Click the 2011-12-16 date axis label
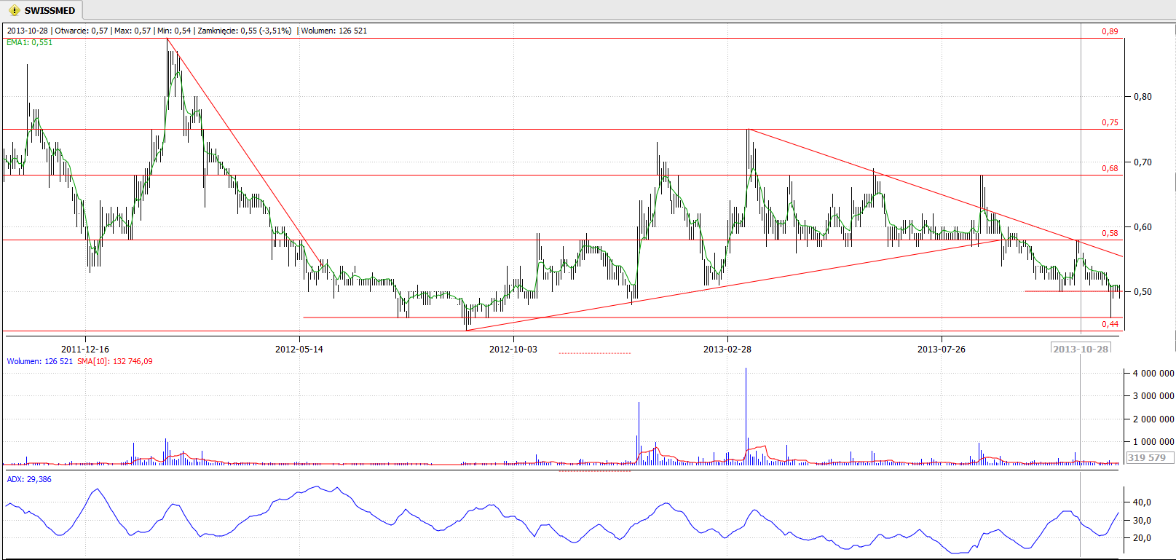The width and height of the screenshot is (1176, 560). coord(85,349)
